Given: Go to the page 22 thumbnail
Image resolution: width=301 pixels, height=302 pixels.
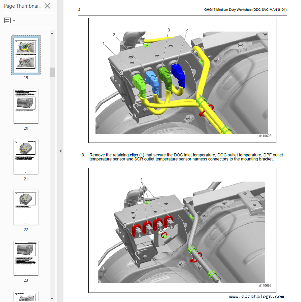Looking at the screenshot, I should click(26, 207).
